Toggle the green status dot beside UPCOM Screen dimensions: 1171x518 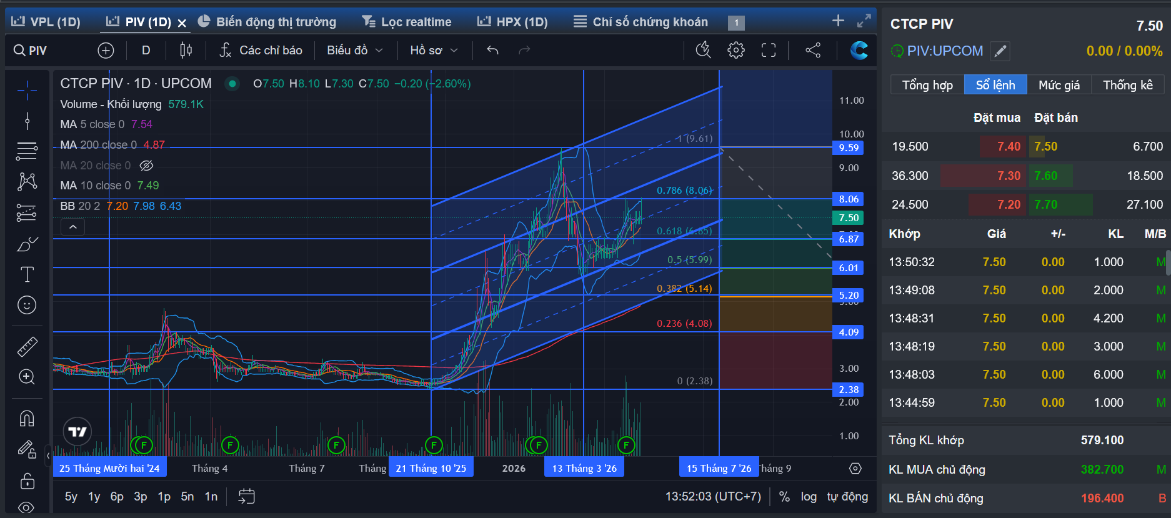coord(232,83)
